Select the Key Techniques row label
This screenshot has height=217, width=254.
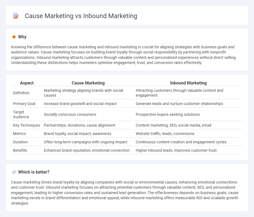coord(26,125)
